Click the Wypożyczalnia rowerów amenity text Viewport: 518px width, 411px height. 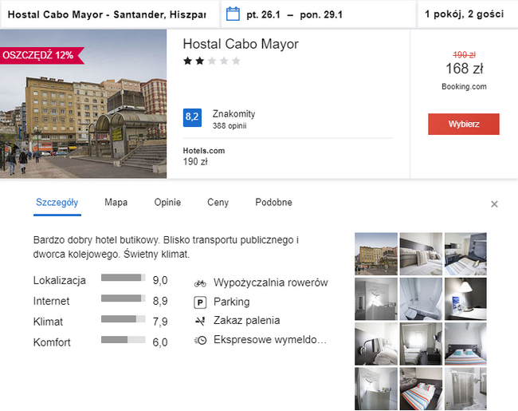(271, 283)
